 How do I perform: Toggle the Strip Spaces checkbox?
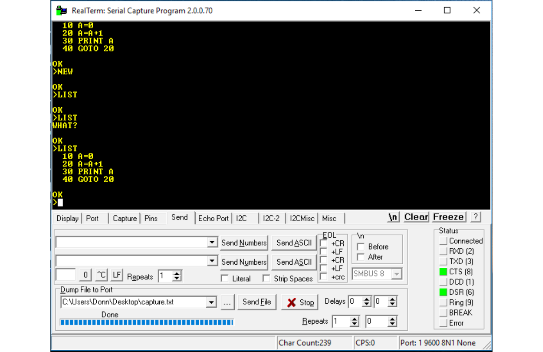[x=266, y=278]
